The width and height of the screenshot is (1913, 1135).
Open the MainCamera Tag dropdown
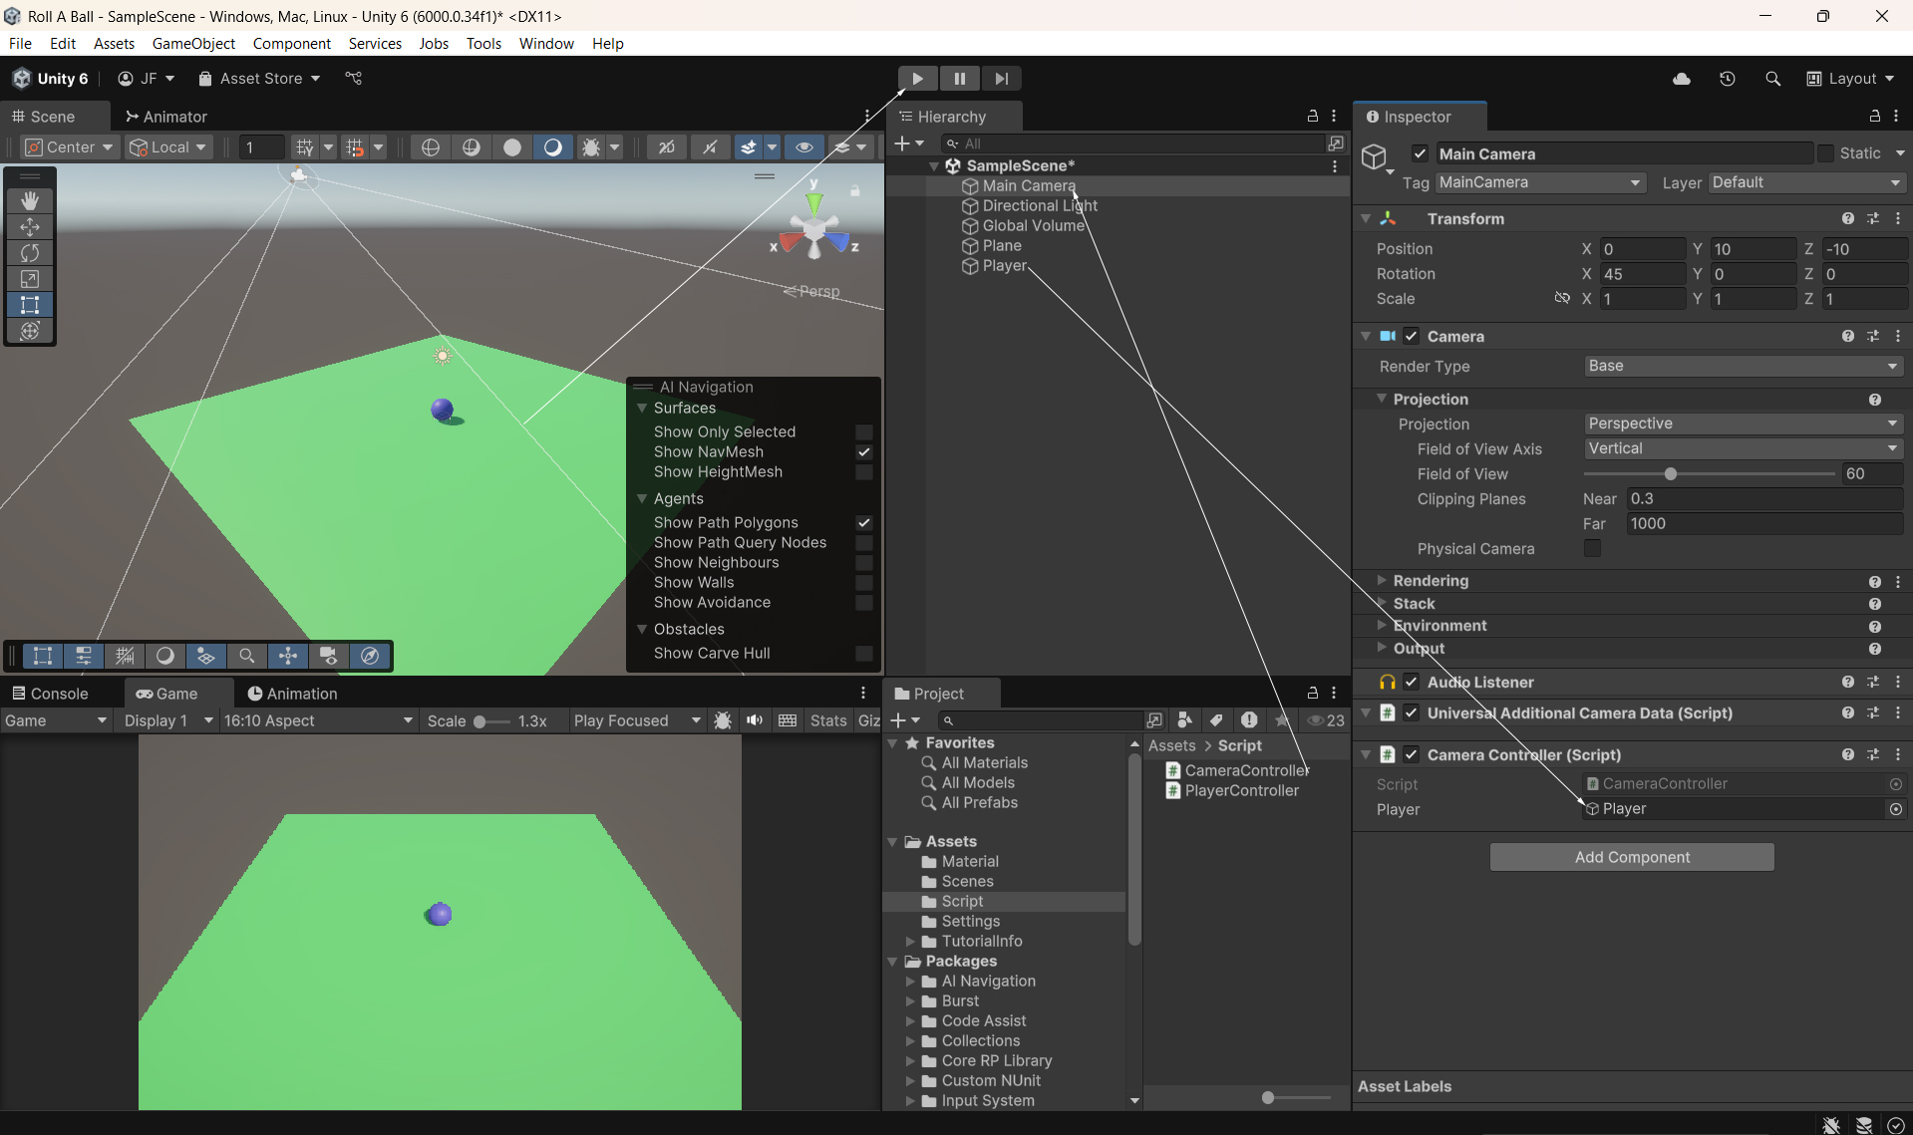pos(1539,182)
